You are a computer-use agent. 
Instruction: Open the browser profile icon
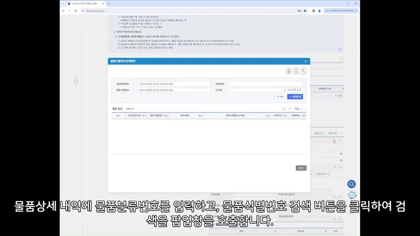(x=319, y=11)
